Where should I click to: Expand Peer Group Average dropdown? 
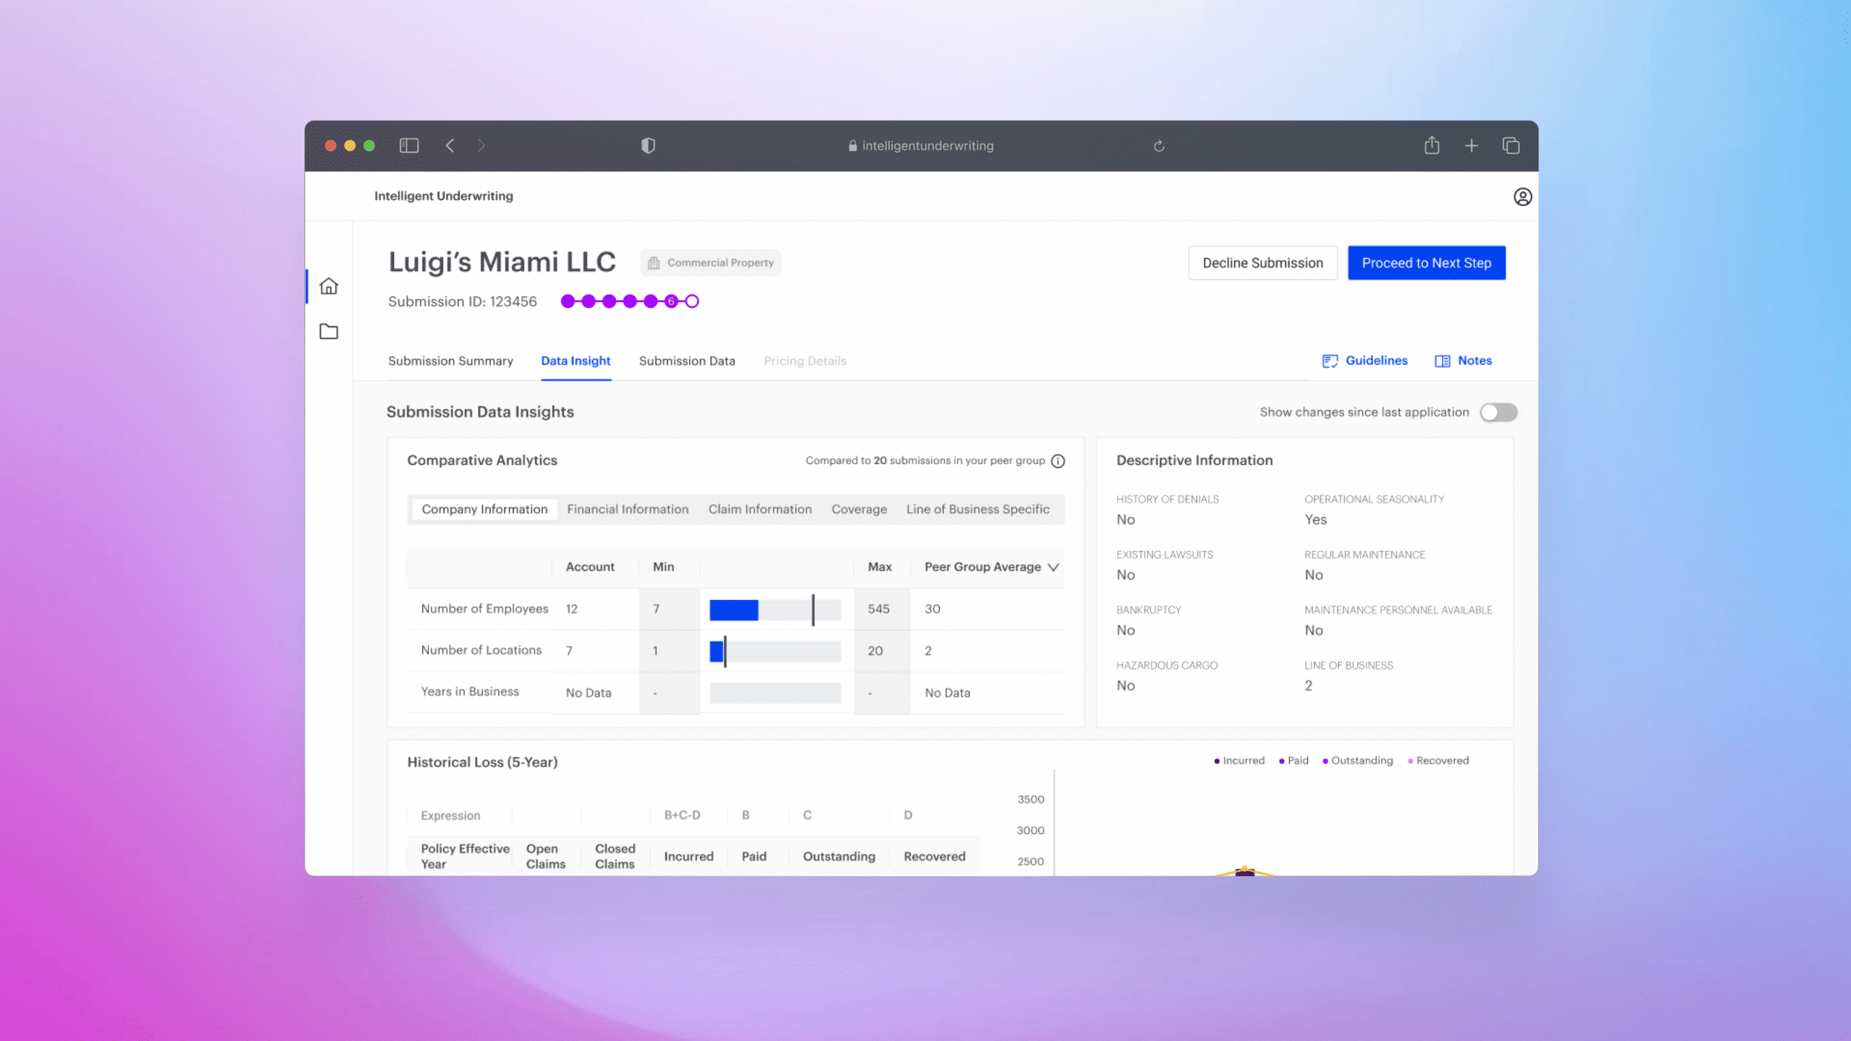[1053, 567]
